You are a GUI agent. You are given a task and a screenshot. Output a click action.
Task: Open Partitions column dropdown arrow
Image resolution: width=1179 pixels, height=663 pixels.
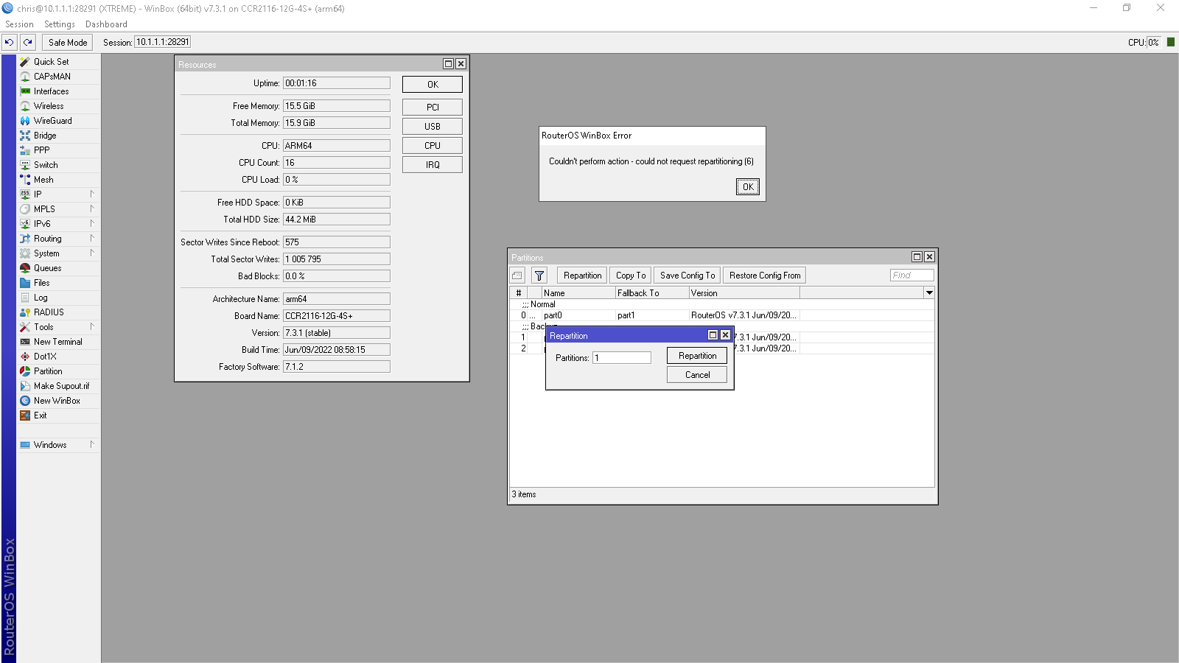(929, 293)
